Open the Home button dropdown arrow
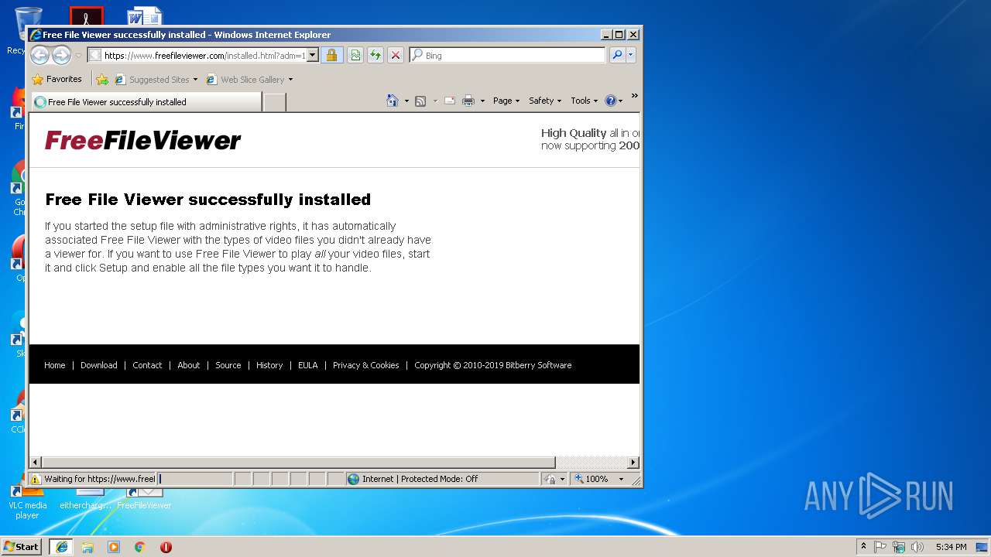Viewport: 991px width, 557px height. coord(406,101)
